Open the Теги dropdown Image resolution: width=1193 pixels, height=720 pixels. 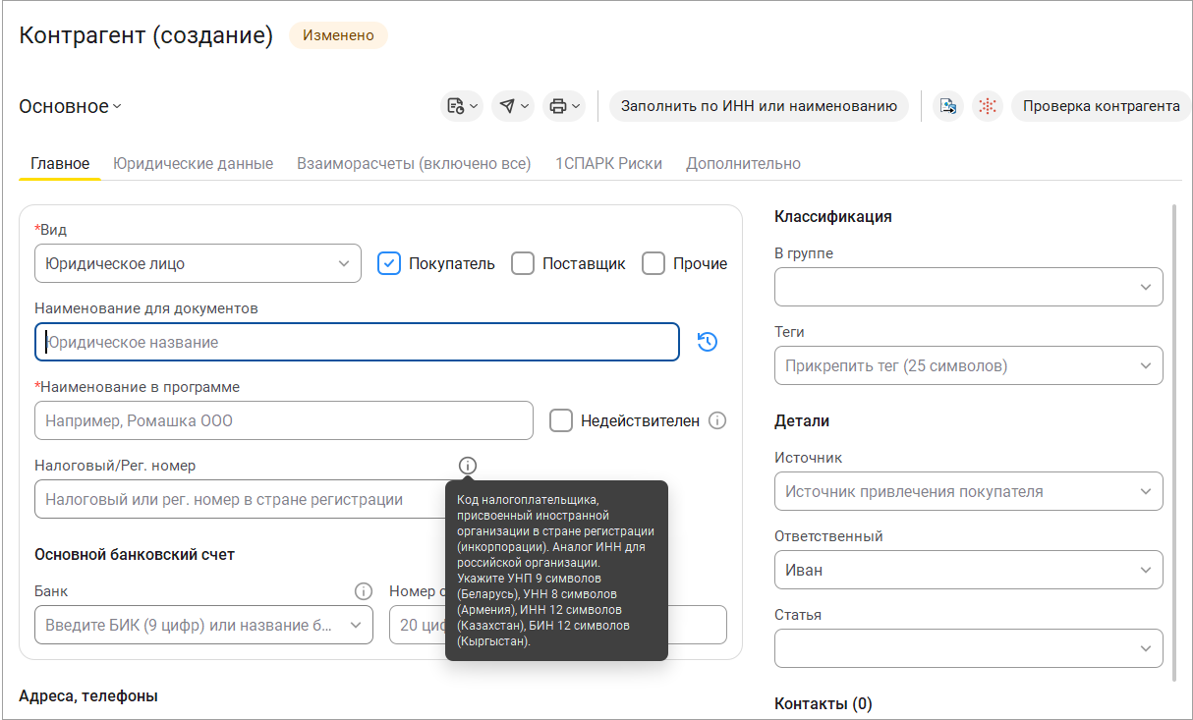(x=968, y=365)
